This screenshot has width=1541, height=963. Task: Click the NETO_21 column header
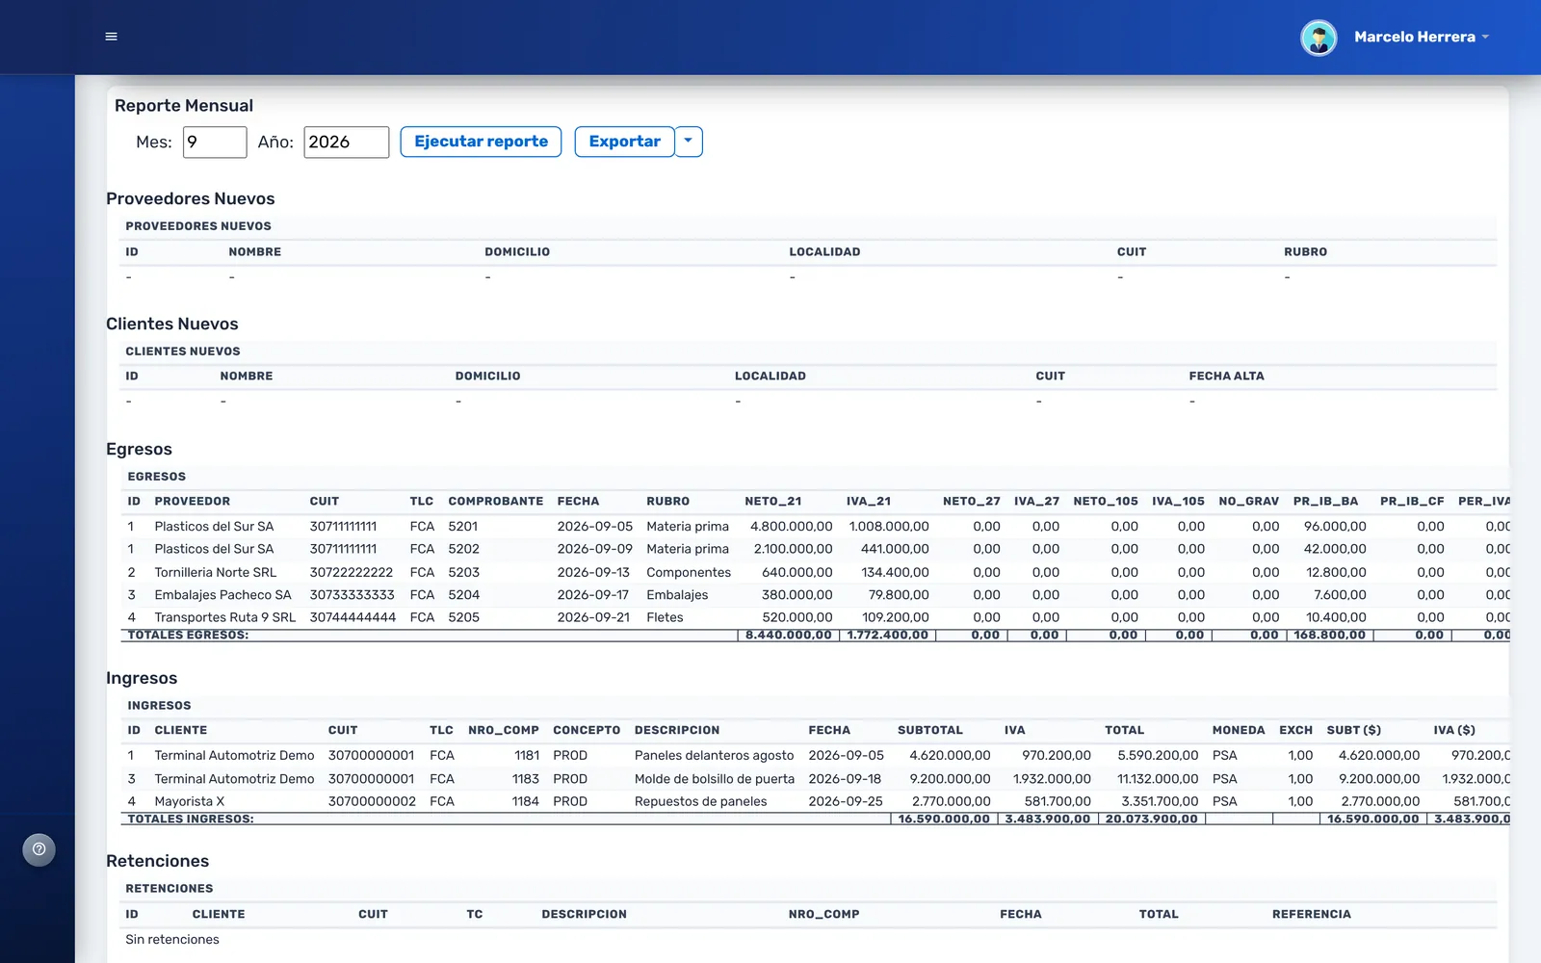(772, 502)
